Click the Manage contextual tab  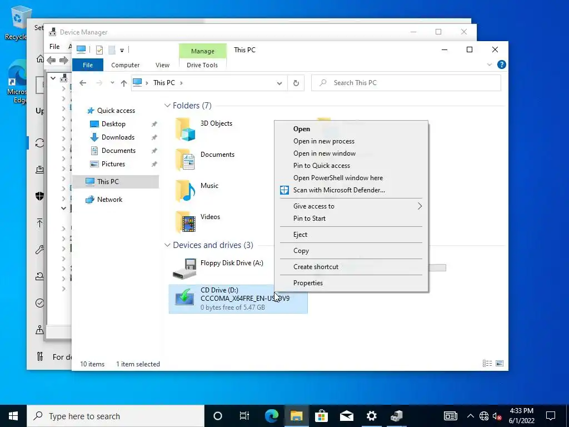click(x=202, y=51)
